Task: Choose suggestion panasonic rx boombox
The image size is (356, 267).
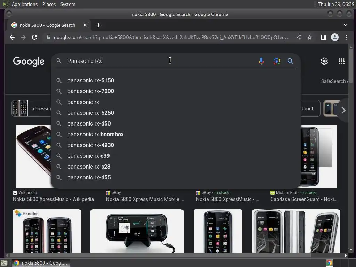Action: (176, 135)
